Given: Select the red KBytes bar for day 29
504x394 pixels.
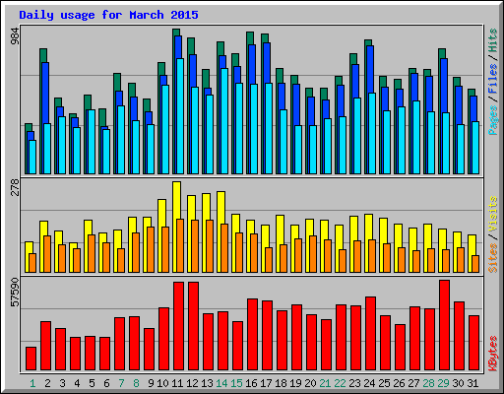Looking at the screenshot, I should point(444,325).
